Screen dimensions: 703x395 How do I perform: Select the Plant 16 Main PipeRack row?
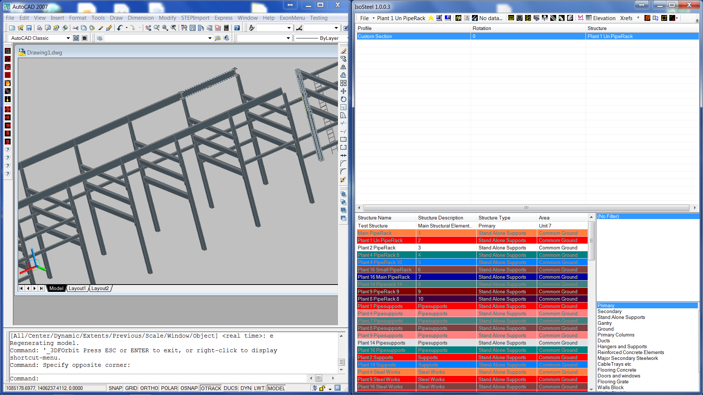coord(472,277)
